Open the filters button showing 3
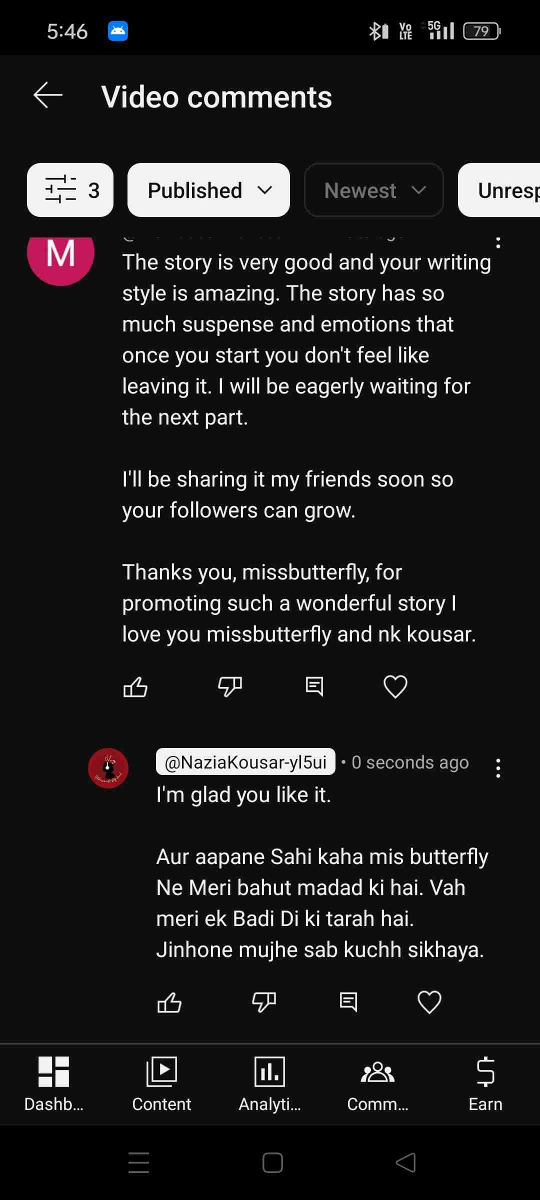Viewport: 540px width, 1200px height. click(70, 190)
